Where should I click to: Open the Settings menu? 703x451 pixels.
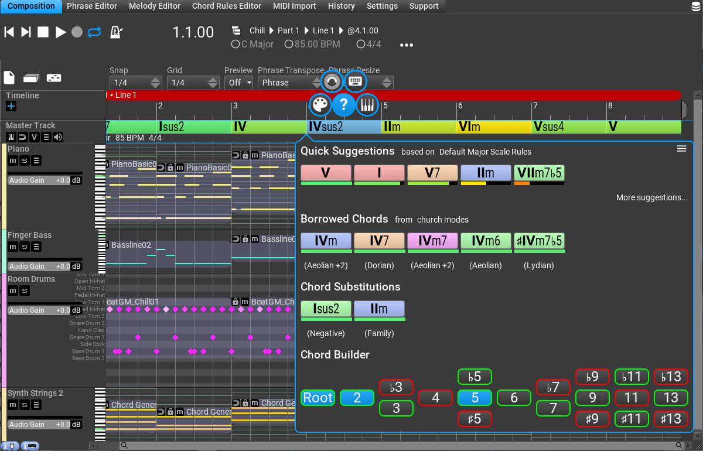(x=382, y=6)
